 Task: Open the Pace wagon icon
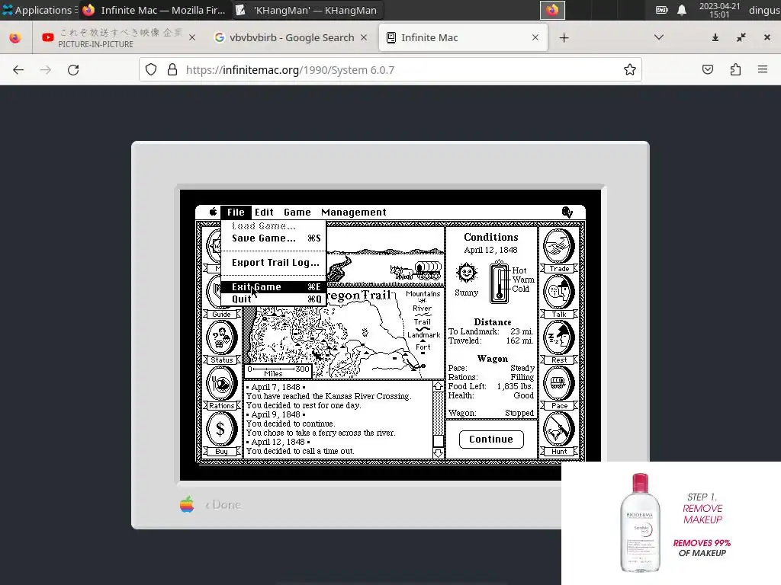coord(559,384)
